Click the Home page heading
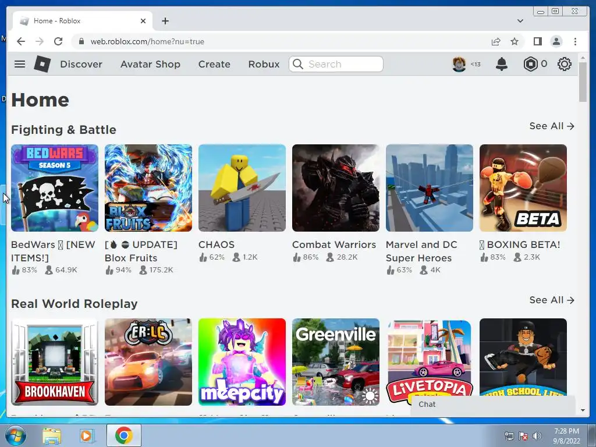The height and width of the screenshot is (447, 596). click(40, 100)
